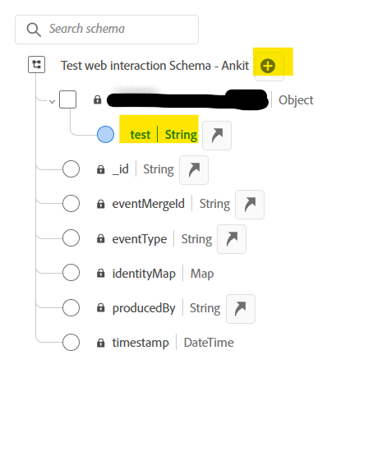This screenshot has height=452, width=373.
Task: Toggle the blue circle for test field
Action: (x=105, y=134)
